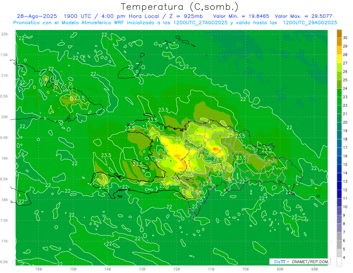Click the legend value "20"
This screenshot has width=353, height=273.
(345, 122)
